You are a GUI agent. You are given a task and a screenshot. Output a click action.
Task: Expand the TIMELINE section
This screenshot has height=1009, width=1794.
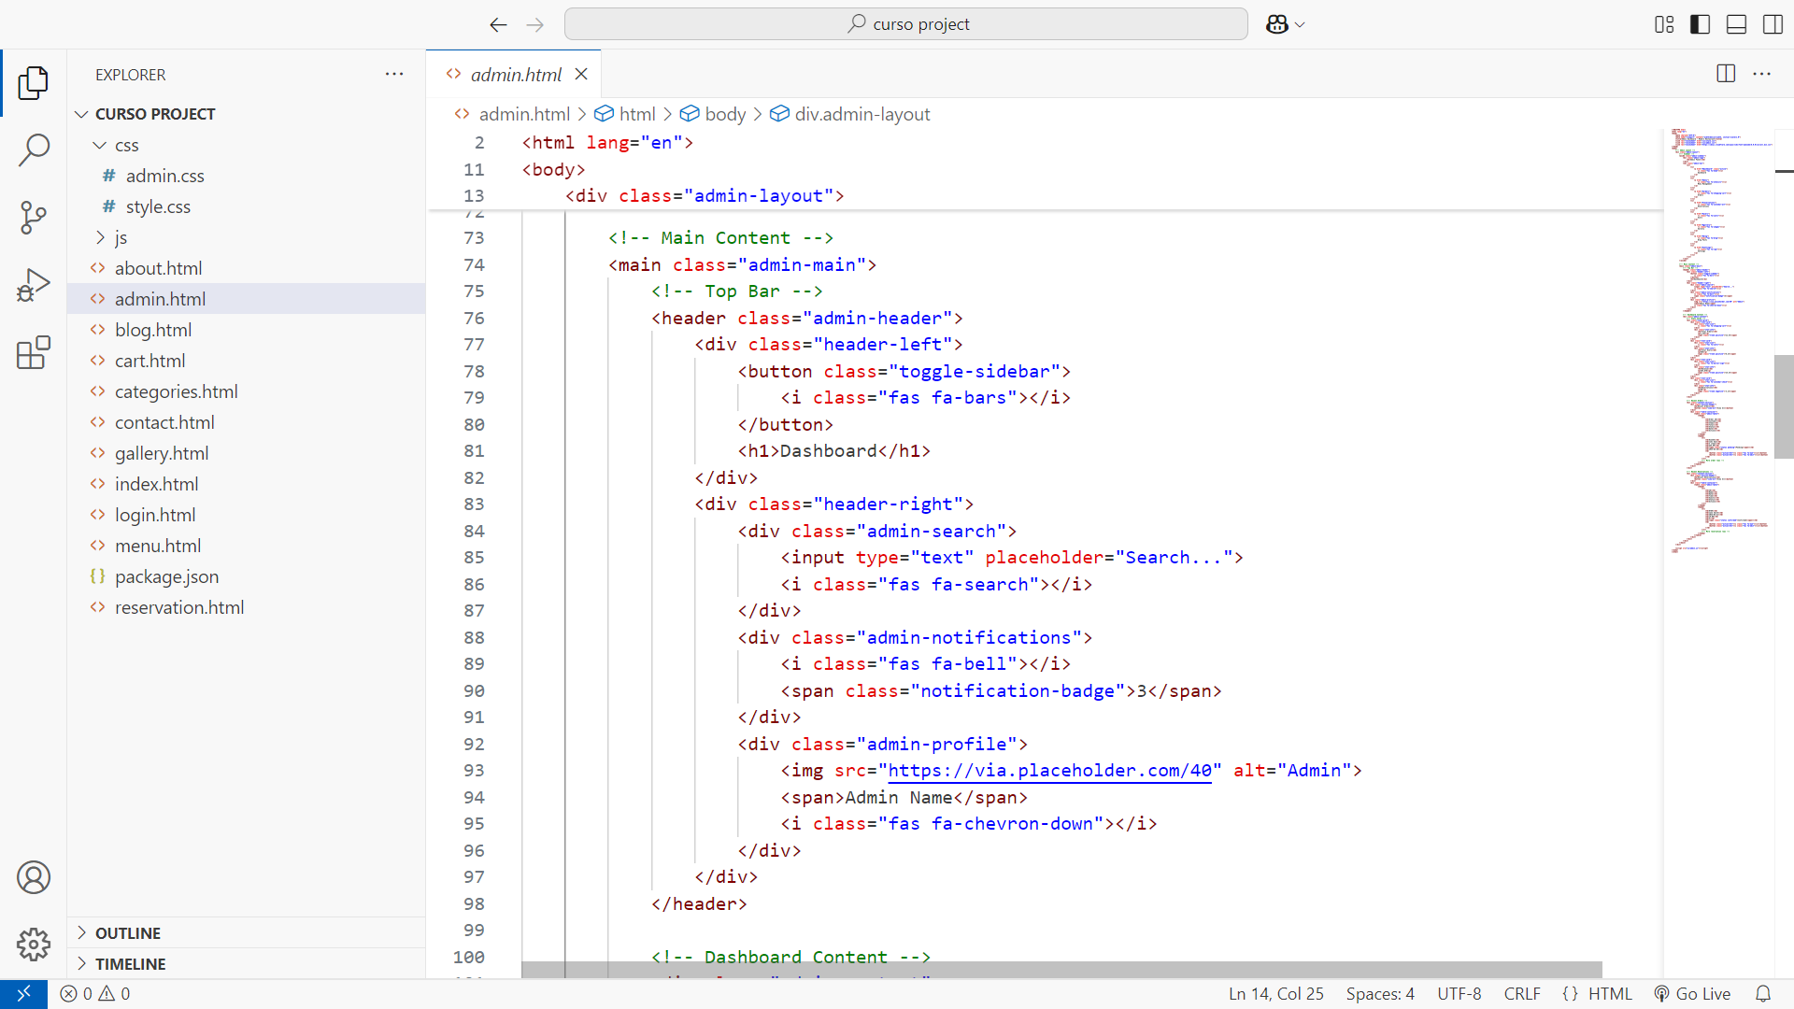[247, 964]
